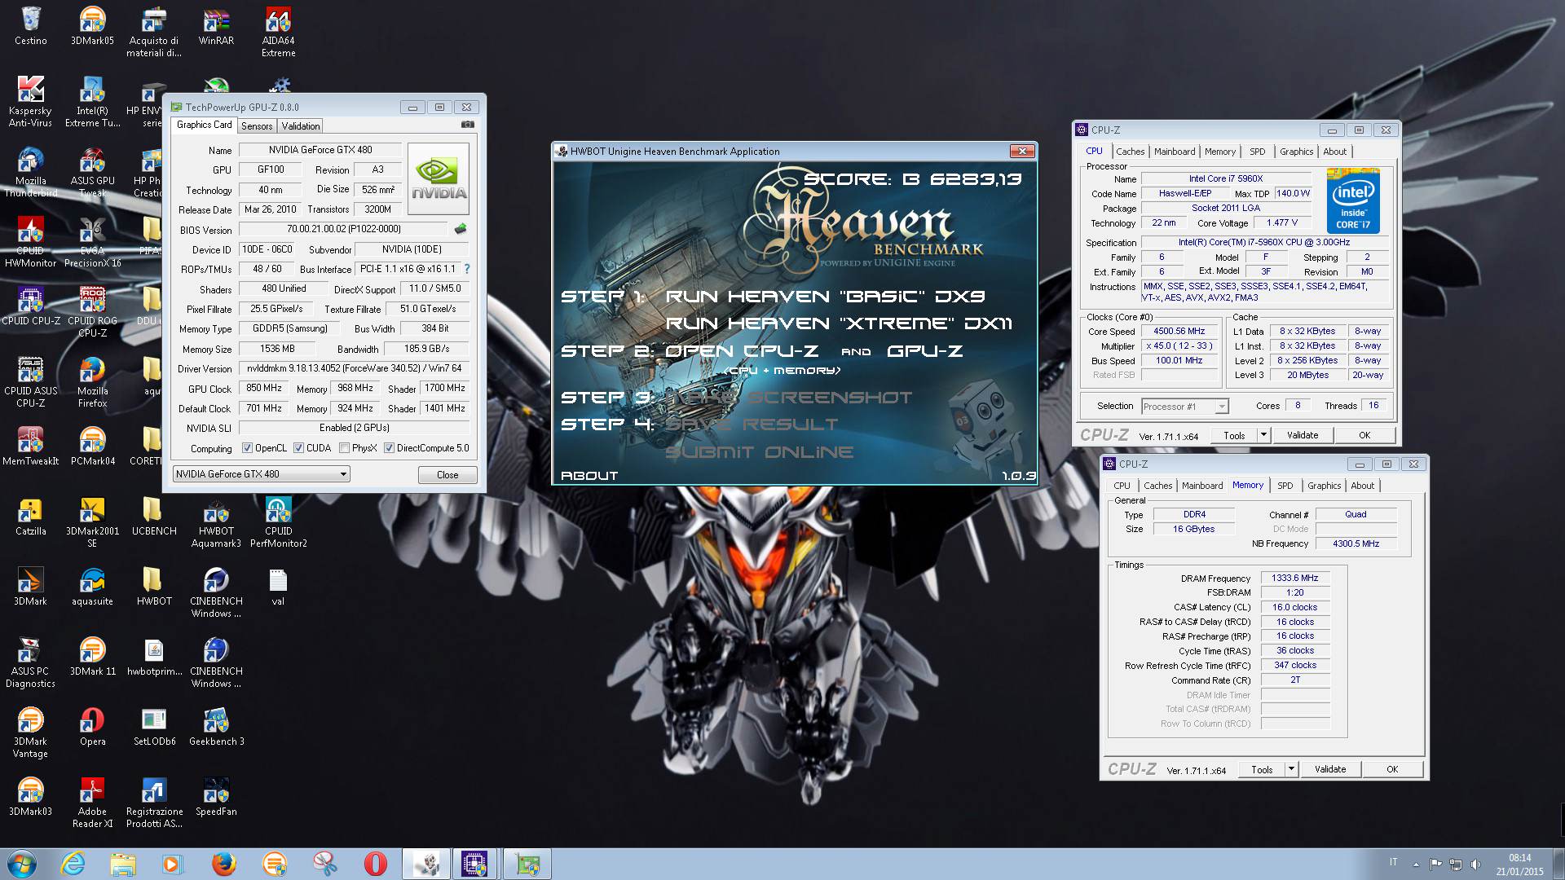Image resolution: width=1565 pixels, height=880 pixels.
Task: Click Validate button in upper CPU-Z
Action: click(x=1303, y=435)
